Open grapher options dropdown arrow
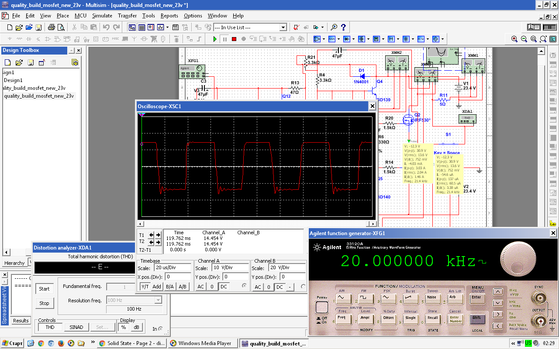This screenshot has height=349, width=559. (x=167, y=27)
